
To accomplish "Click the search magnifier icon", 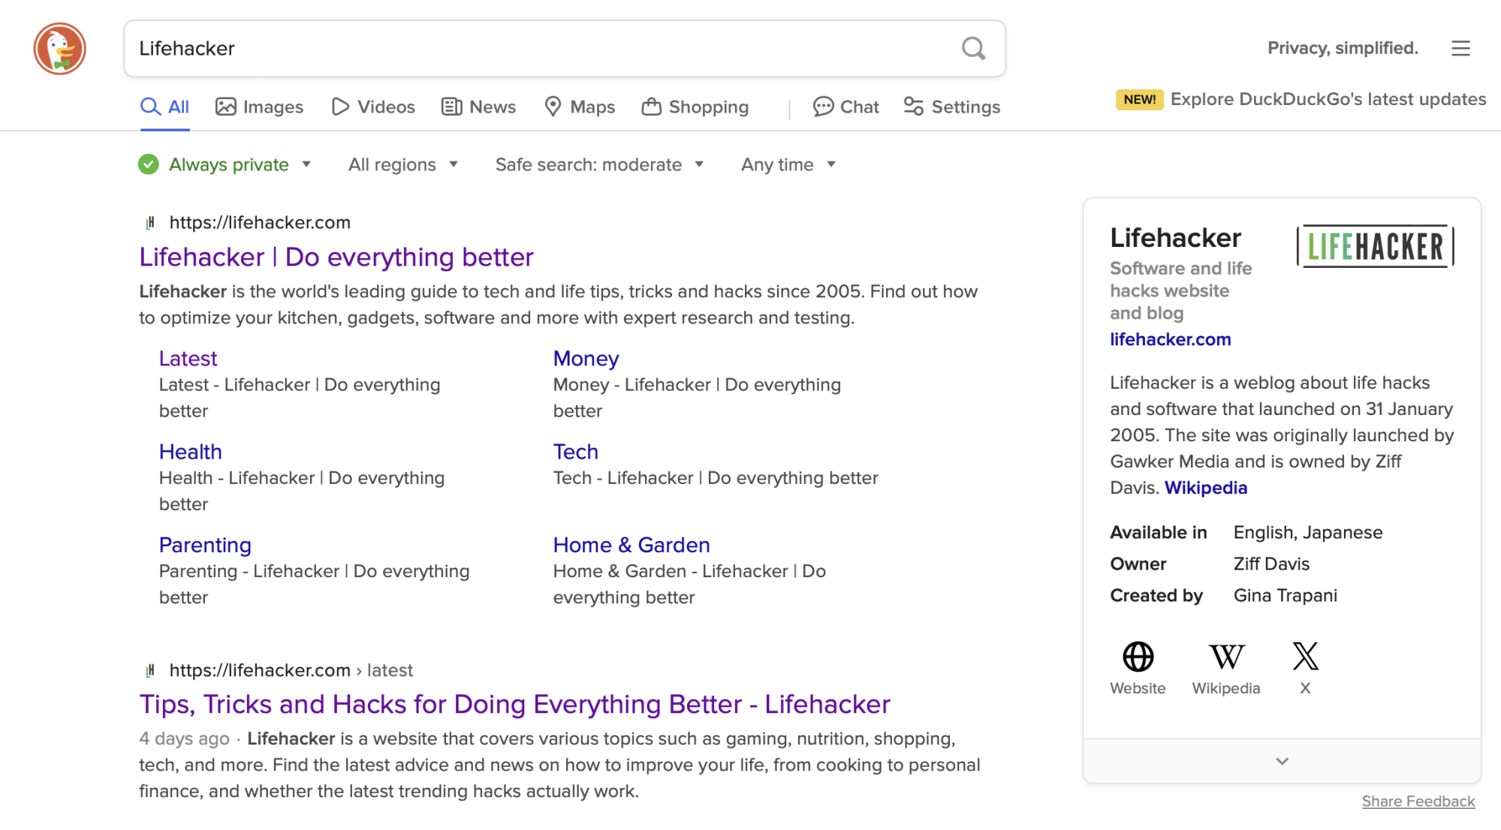I will click(x=972, y=48).
